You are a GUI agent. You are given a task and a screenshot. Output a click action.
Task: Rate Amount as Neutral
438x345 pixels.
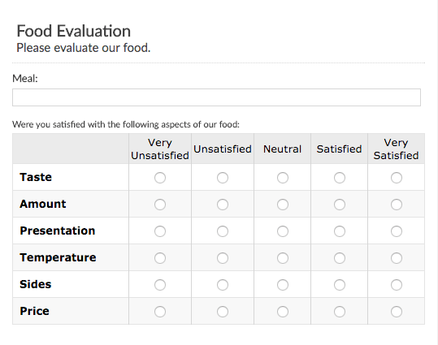(283, 205)
